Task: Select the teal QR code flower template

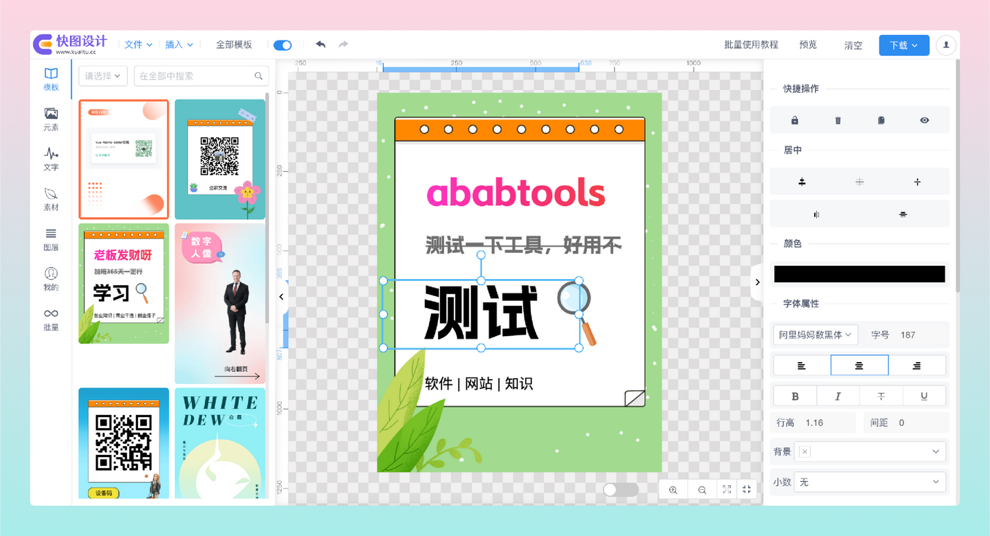Action: point(220,159)
